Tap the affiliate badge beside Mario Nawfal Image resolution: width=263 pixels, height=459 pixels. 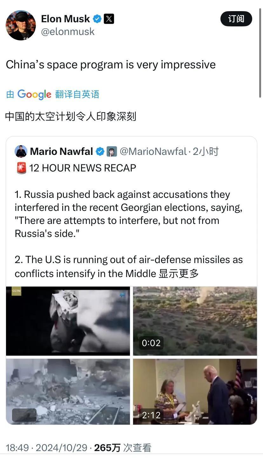tap(111, 151)
